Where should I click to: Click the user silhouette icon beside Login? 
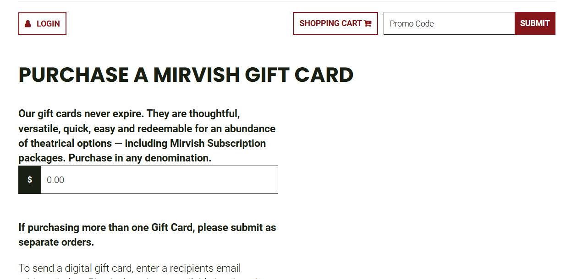(x=28, y=24)
